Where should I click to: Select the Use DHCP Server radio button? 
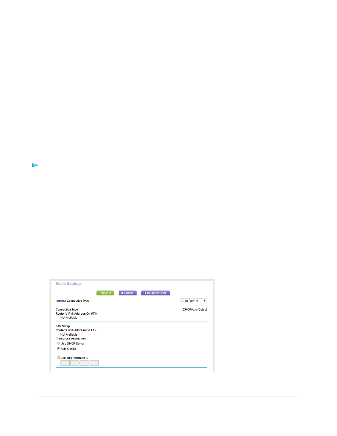(58, 343)
